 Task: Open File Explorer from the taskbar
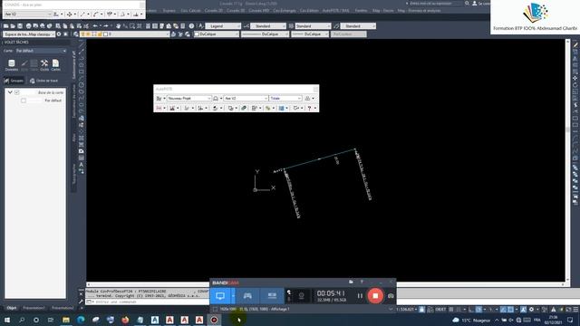coord(66,320)
